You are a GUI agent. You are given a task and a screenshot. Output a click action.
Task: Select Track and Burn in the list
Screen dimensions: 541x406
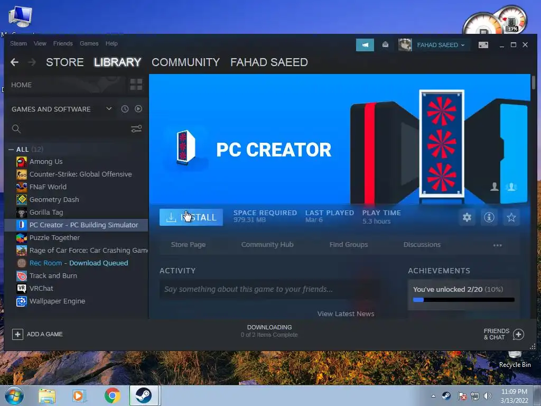tap(76, 276)
